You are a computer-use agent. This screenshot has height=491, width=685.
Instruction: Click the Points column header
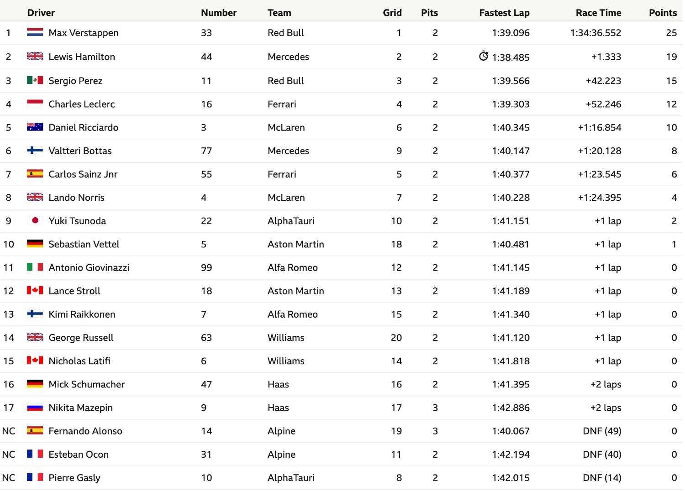tap(663, 13)
